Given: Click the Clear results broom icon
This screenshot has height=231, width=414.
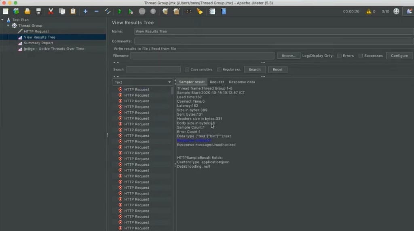Looking at the screenshot, I should tap(165, 11).
